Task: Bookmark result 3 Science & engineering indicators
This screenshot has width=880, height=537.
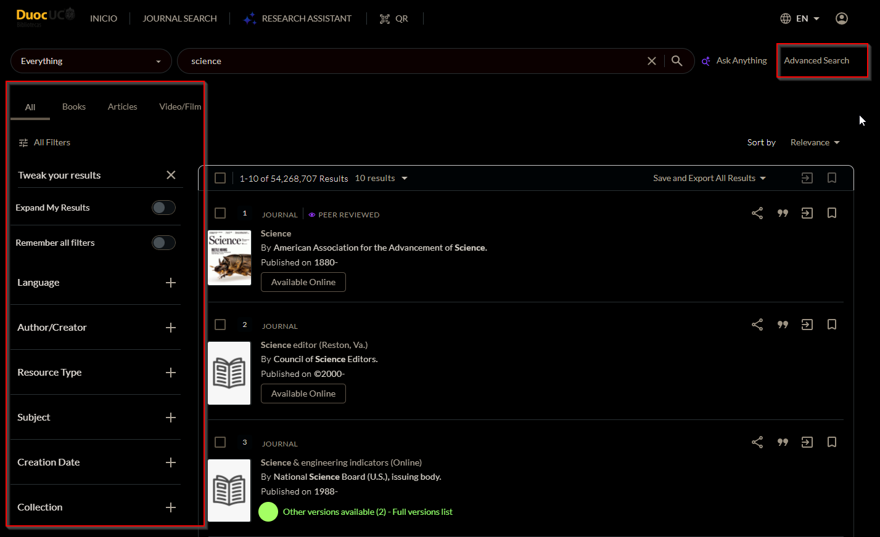Action: tap(832, 442)
